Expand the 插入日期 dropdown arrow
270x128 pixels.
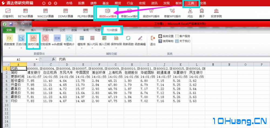click(x=104, y=48)
